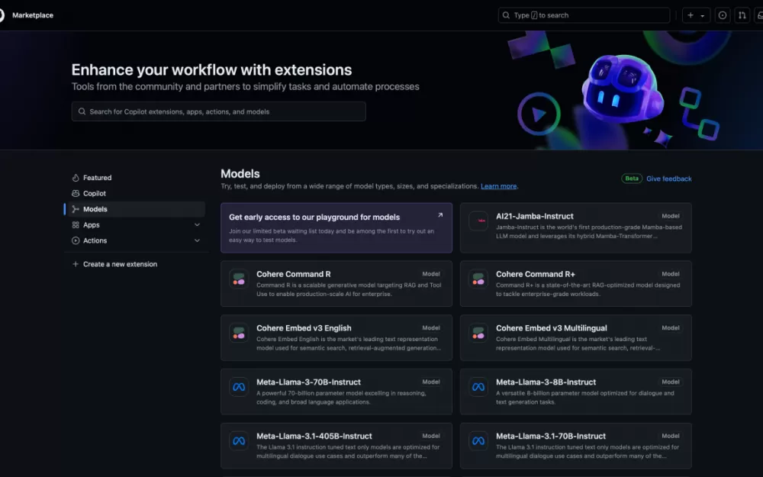
Task: Click the Meta-Llama-3-8B-Instruct Meta logo
Action: (x=478, y=388)
